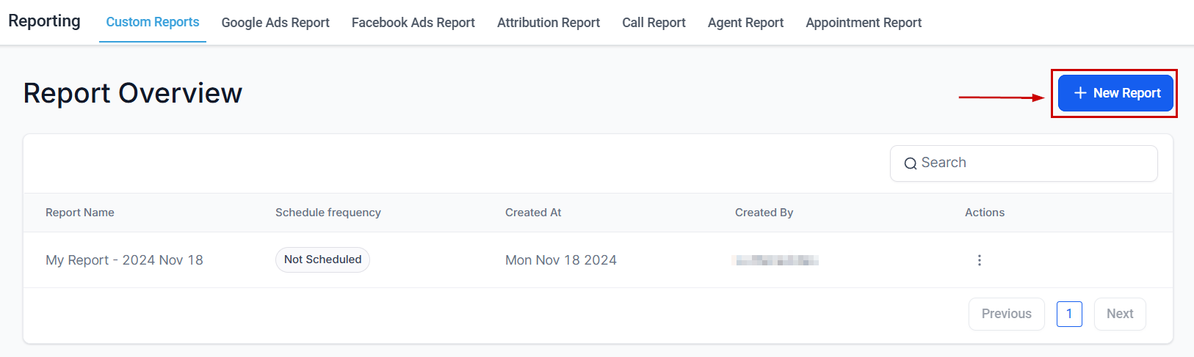Image resolution: width=1194 pixels, height=357 pixels.
Task: View the Agent Report tab
Action: pyautogui.click(x=745, y=23)
